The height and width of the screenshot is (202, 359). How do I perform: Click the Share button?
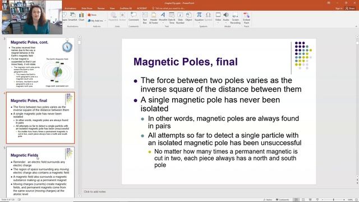tap(350, 8)
